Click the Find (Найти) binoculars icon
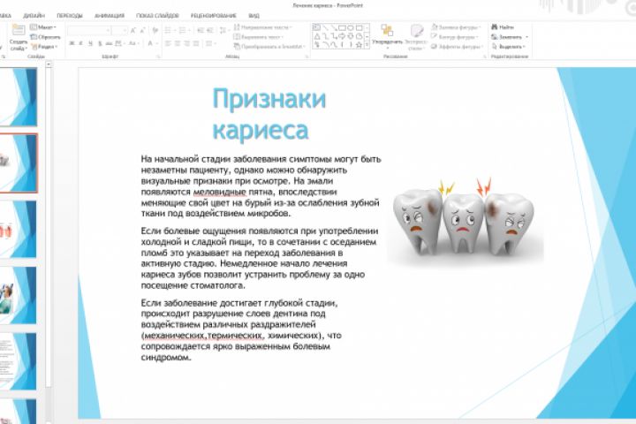Viewport: 636px width, 424px height. tap(494, 27)
